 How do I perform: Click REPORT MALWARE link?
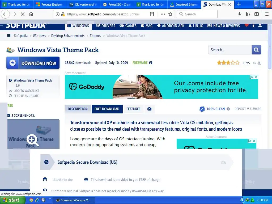pos(248,109)
